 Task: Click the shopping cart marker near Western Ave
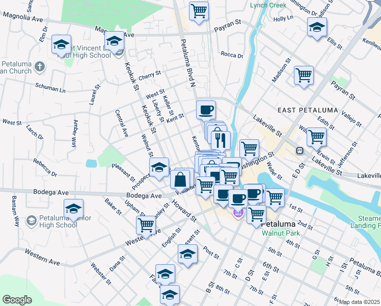(146, 225)
